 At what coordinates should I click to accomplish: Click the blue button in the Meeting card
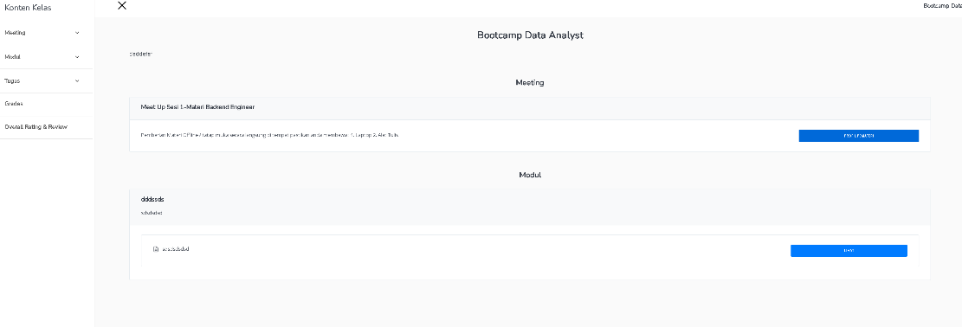[x=858, y=136]
